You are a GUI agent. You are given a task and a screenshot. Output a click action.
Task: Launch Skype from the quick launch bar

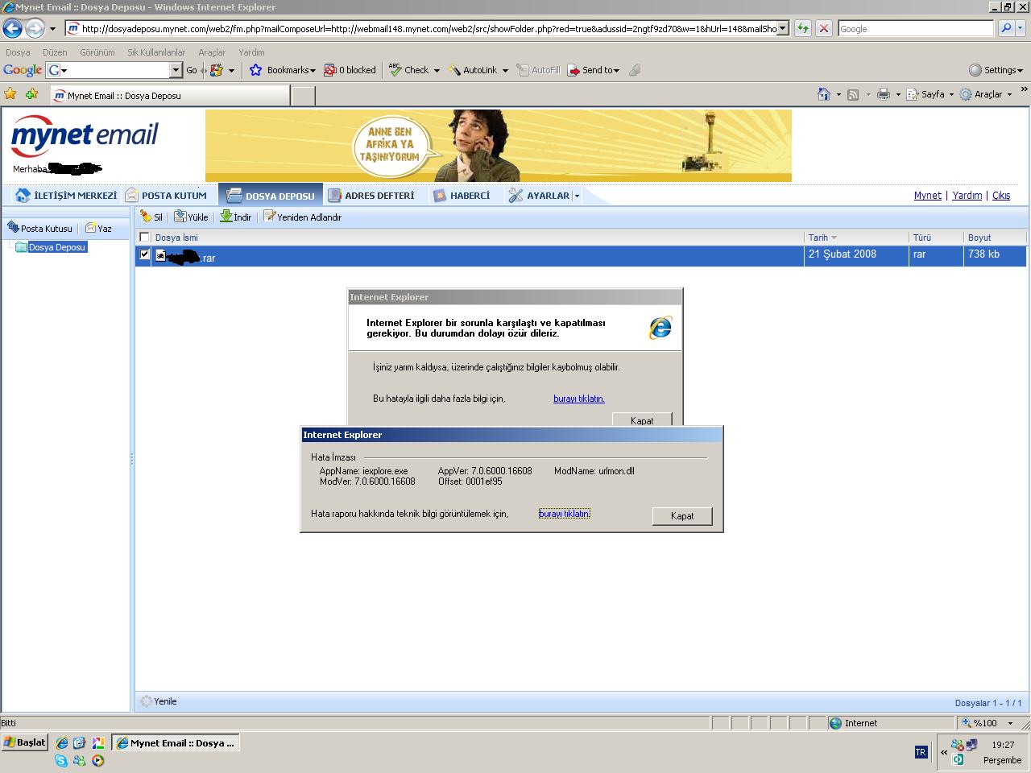tap(61, 760)
